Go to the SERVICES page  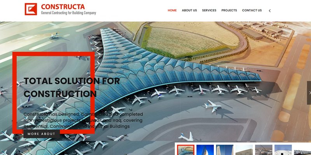(209, 10)
